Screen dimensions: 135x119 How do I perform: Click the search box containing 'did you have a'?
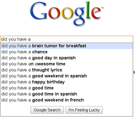67,39
